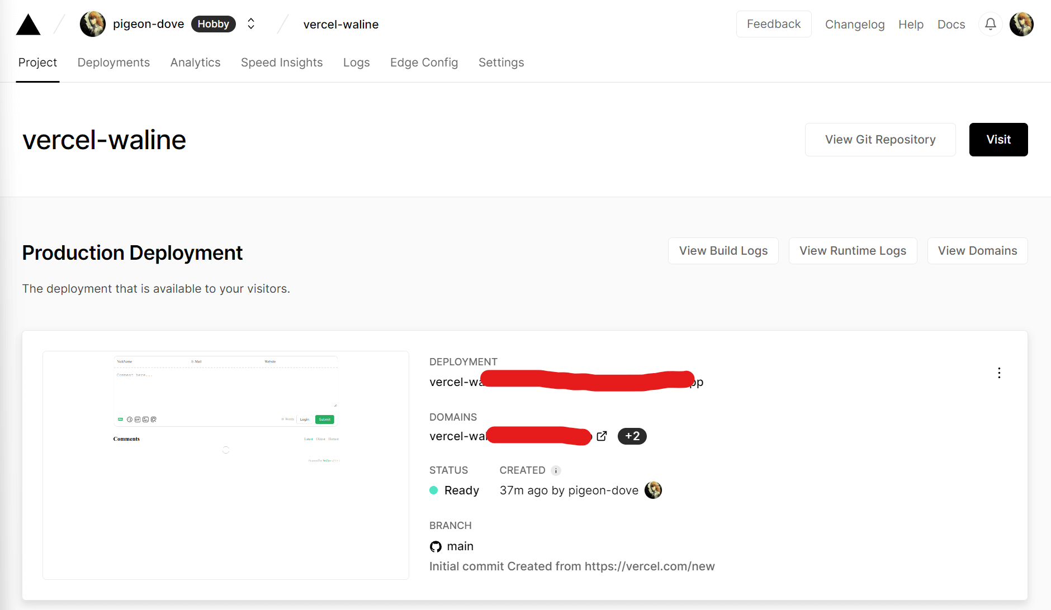The image size is (1051, 610).
Task: Click the 'Production Deployment' heading
Action: [x=132, y=253]
